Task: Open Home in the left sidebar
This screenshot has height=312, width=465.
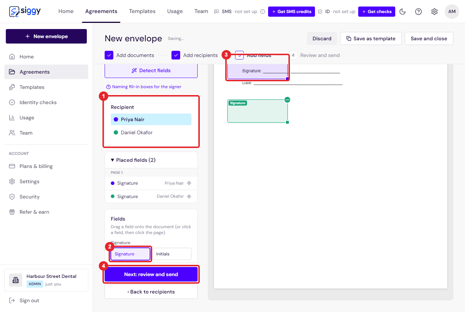Action: coord(46,57)
